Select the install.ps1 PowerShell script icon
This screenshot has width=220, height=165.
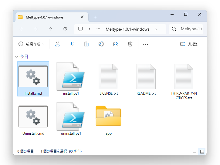(x=71, y=76)
